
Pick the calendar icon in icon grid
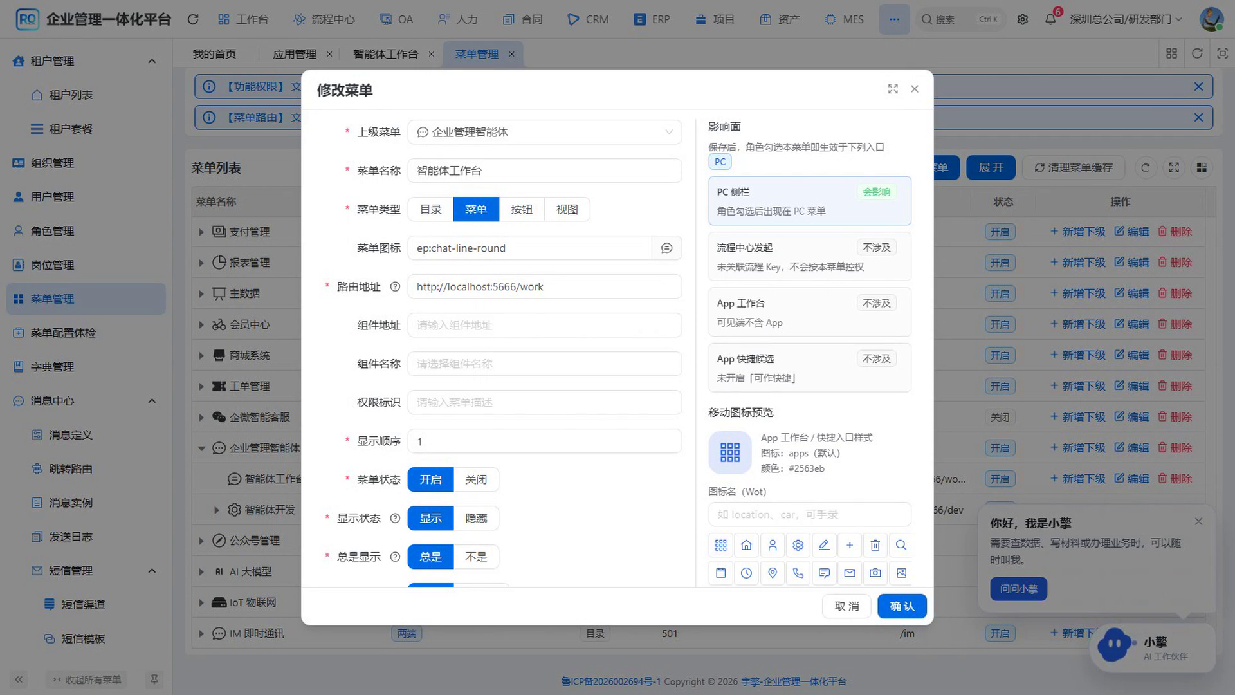tap(720, 573)
